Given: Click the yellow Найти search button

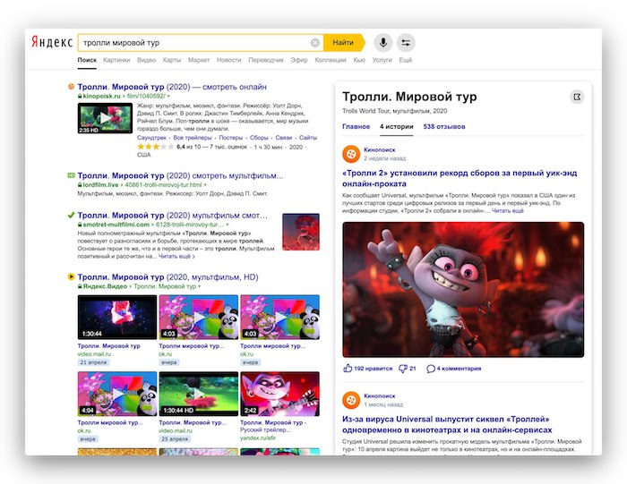Looking at the screenshot, I should [343, 43].
